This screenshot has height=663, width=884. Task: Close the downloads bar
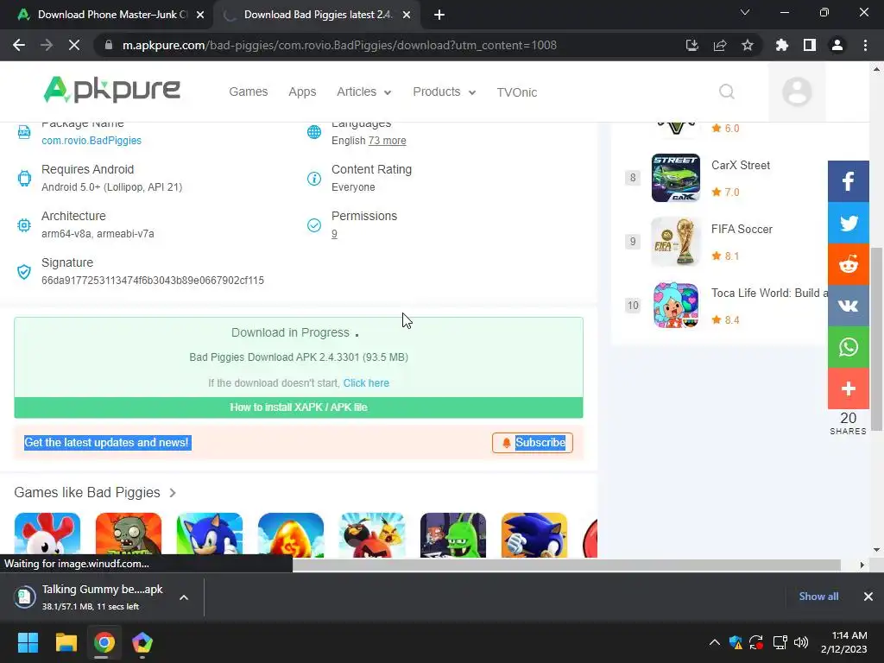(x=868, y=597)
